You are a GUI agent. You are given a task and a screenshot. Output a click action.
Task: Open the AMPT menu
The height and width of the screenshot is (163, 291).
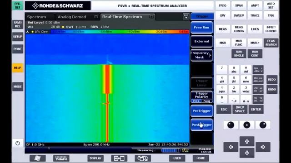tap(255, 6)
